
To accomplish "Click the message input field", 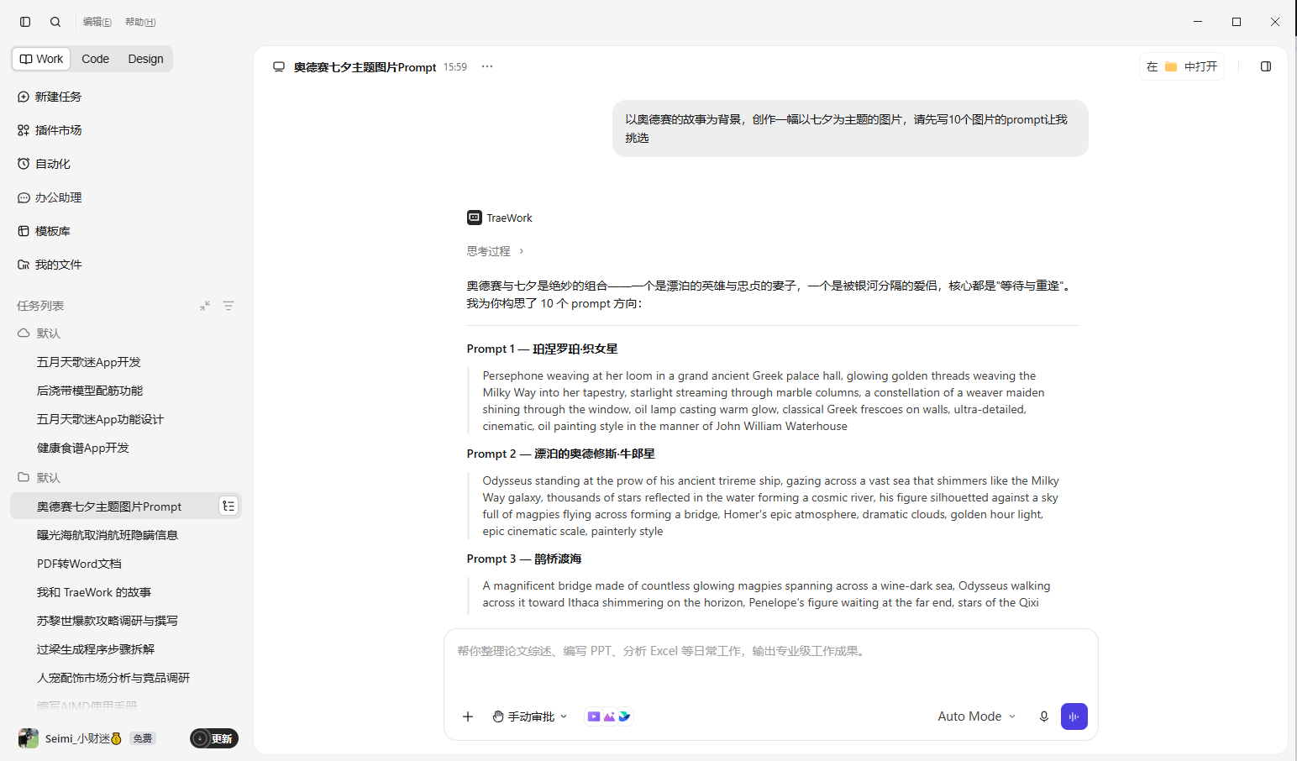I will (x=770, y=664).
